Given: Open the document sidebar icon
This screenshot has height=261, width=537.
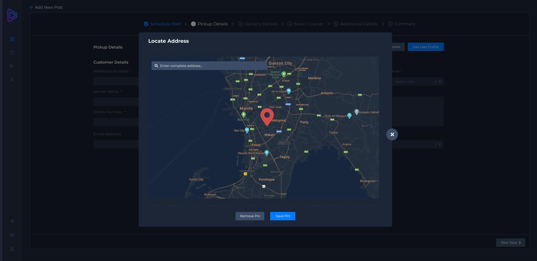Looking at the screenshot, I should pyautogui.click(x=12, y=79).
